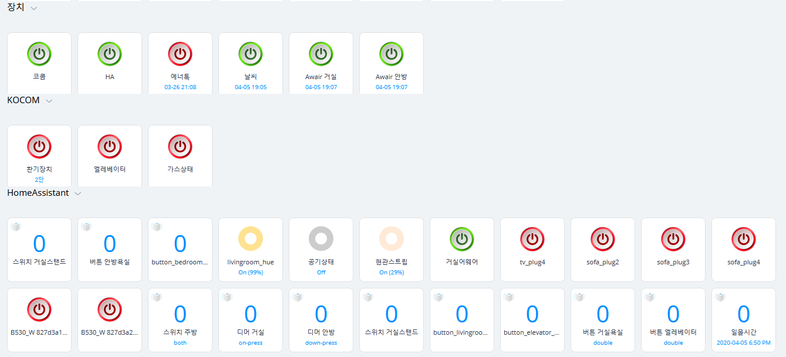Image resolution: width=786 pixels, height=357 pixels.
Task: Click the B530_W 827d3a1 power icon
Action: tap(39, 310)
